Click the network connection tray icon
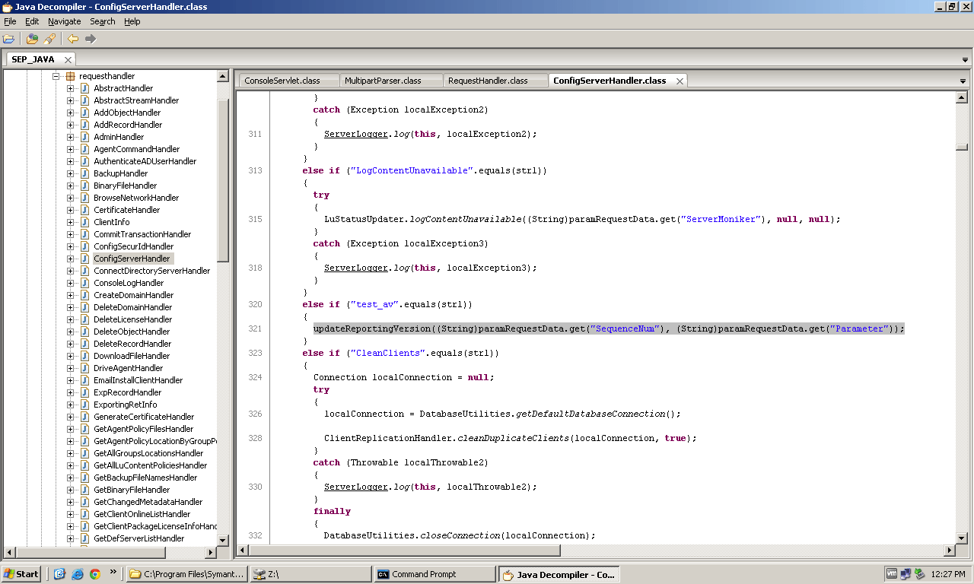The width and height of the screenshot is (974, 584). tap(906, 574)
